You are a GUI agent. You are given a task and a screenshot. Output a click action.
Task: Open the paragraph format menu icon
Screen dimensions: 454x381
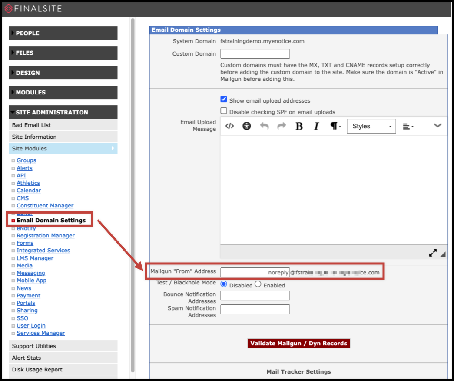pyautogui.click(x=335, y=126)
